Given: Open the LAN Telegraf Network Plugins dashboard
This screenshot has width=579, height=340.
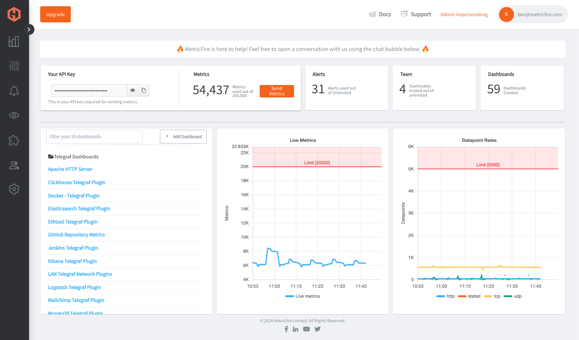Looking at the screenshot, I should 80,274.
